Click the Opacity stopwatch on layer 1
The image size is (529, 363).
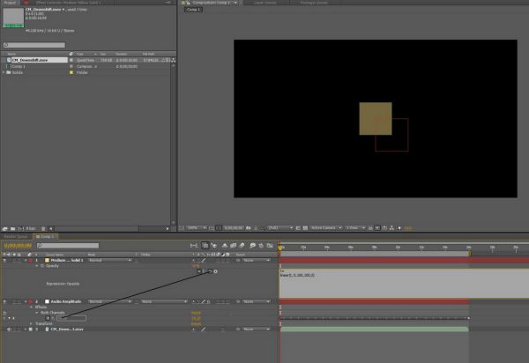click(42, 266)
